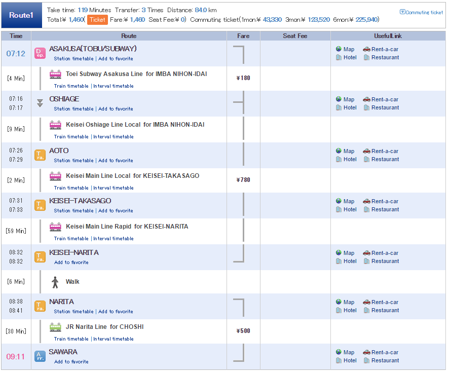The width and height of the screenshot is (450, 373).
Task: Click the 6-month commuting ticket price 225,940
Action: click(x=367, y=19)
